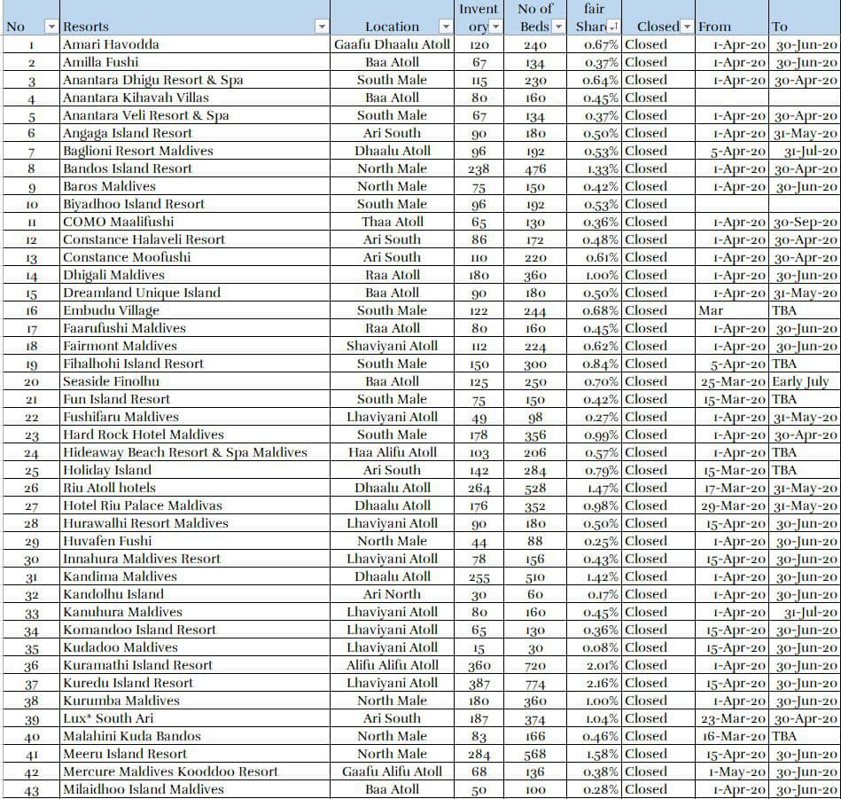Select the Kuredu Island Resort cell

[128, 683]
